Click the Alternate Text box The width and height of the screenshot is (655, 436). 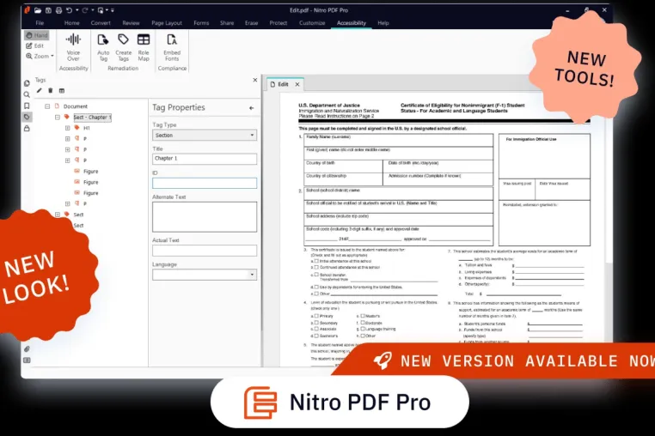pyautogui.click(x=205, y=217)
